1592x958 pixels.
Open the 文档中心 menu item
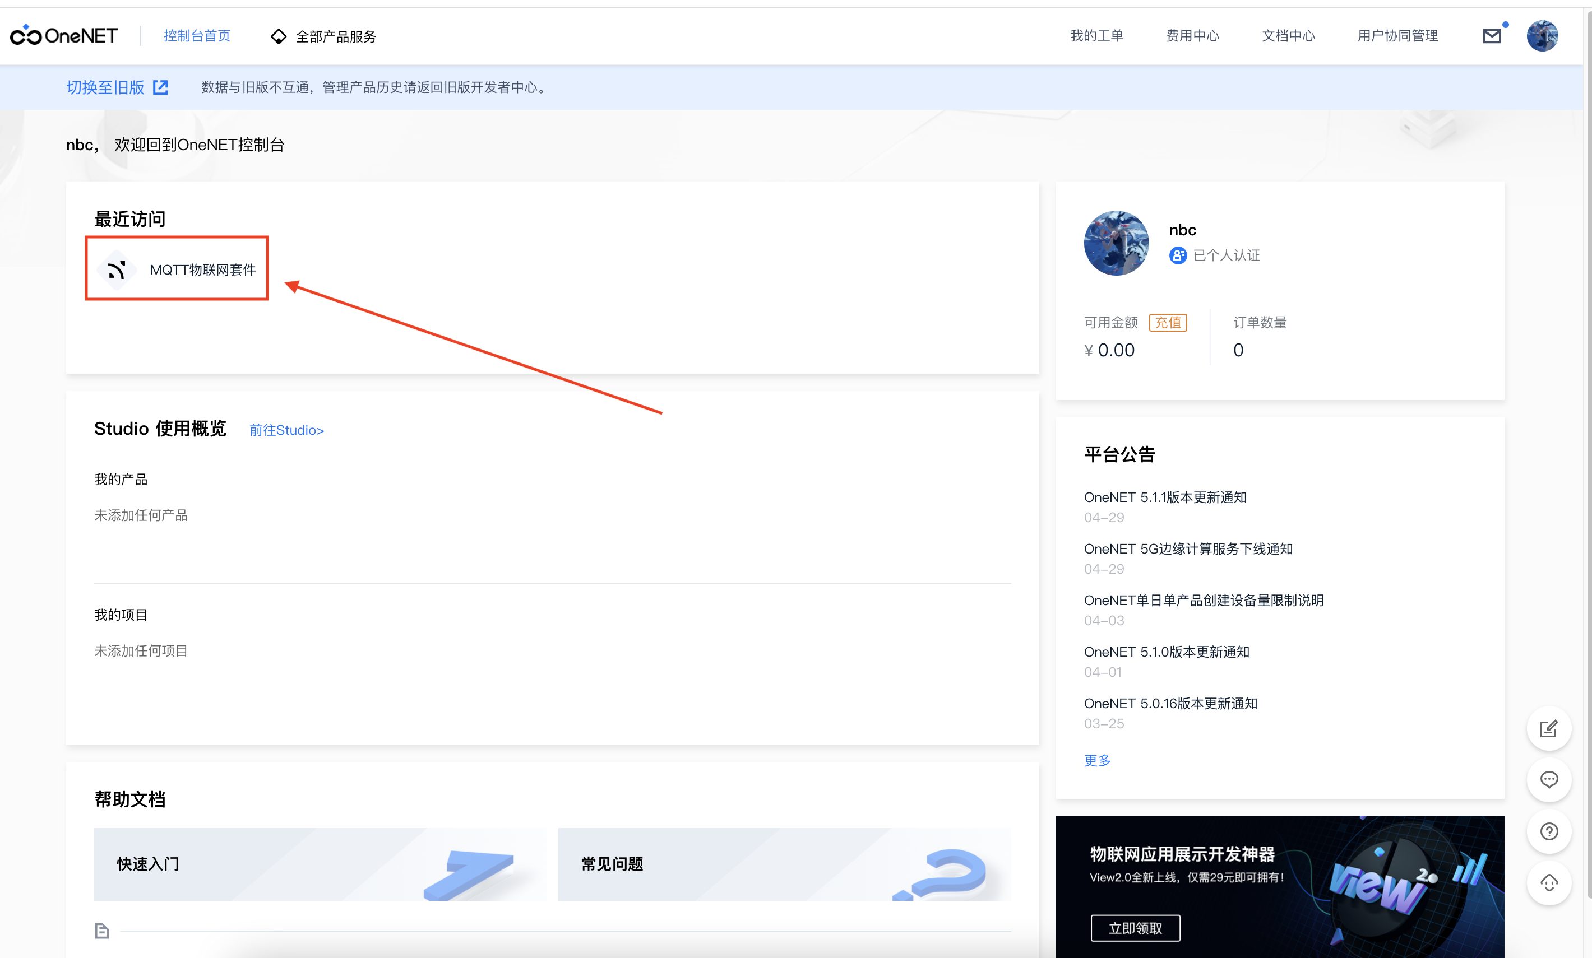pyautogui.click(x=1288, y=36)
